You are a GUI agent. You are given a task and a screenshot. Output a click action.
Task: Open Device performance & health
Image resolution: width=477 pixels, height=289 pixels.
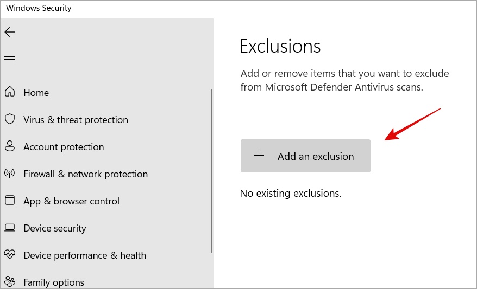(x=85, y=255)
